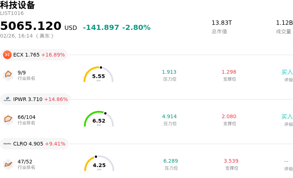The height and width of the screenshot is (178, 293).
Task: Click ECX resistance level 1.913
Action: 169,72
